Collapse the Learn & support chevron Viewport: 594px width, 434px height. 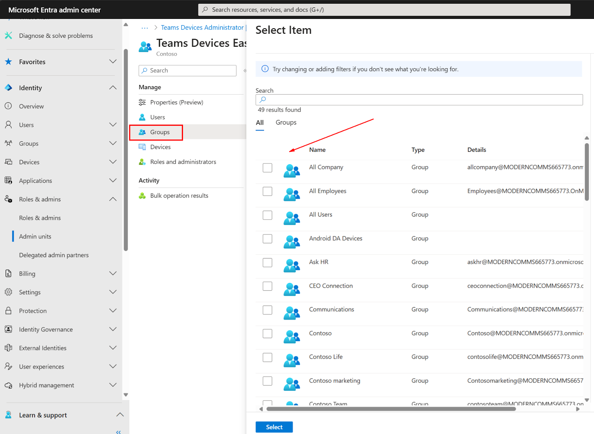tap(120, 415)
